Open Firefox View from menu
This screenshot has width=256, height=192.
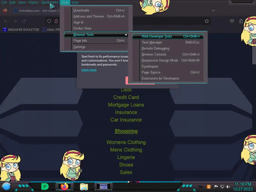[x=96, y=28]
